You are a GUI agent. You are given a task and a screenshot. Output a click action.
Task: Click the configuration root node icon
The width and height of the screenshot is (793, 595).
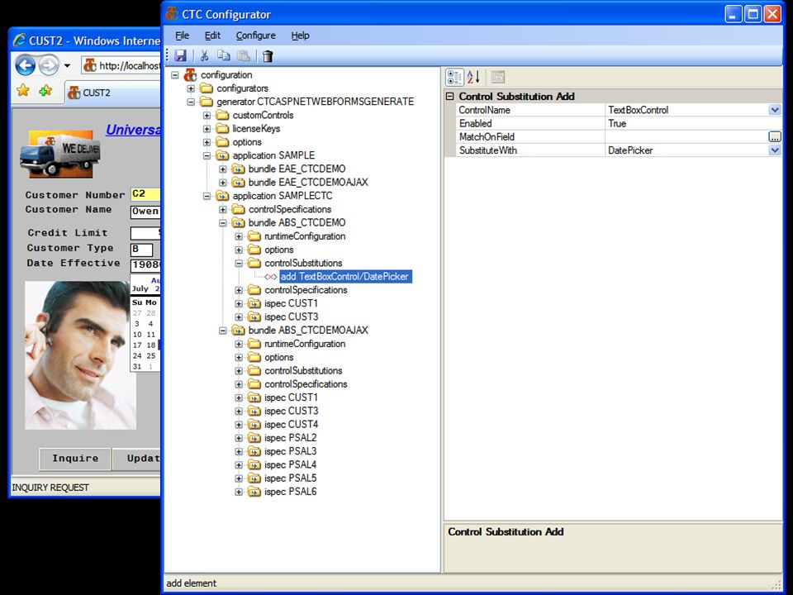[x=190, y=75]
